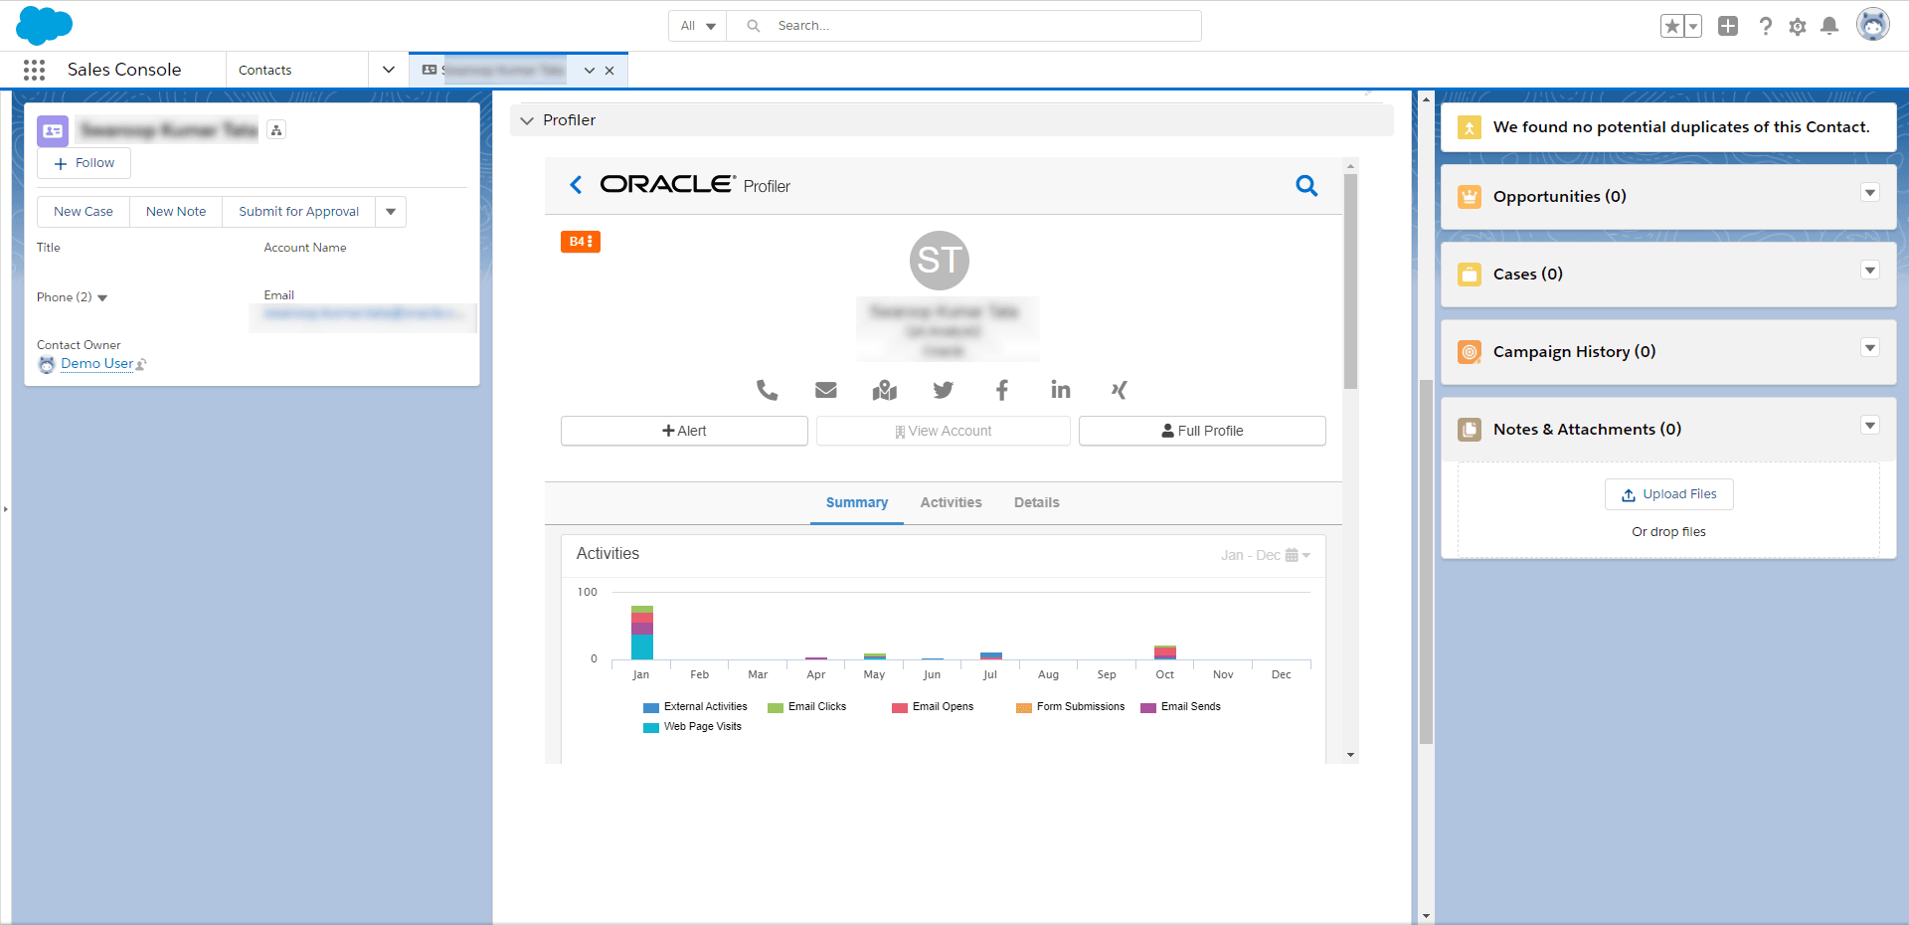Switch to the Details tab
Screen dimensions: 1909x925
pos(1037,503)
